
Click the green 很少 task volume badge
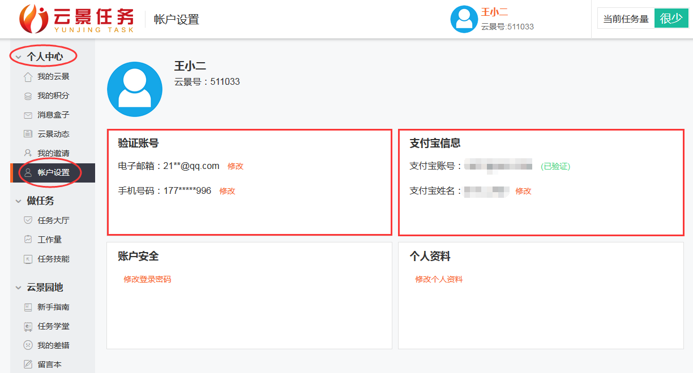pos(671,19)
